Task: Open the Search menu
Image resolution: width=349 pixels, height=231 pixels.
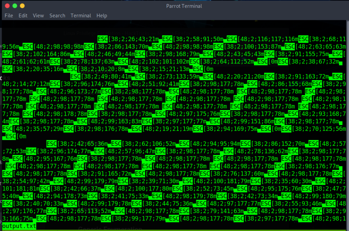Action: coord(57,16)
